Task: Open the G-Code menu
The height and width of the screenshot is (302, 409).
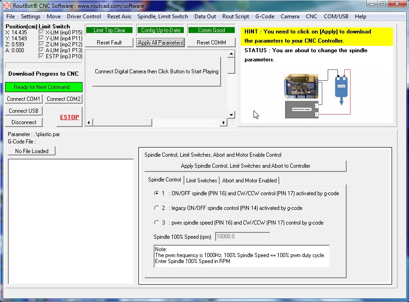Action: point(265,16)
